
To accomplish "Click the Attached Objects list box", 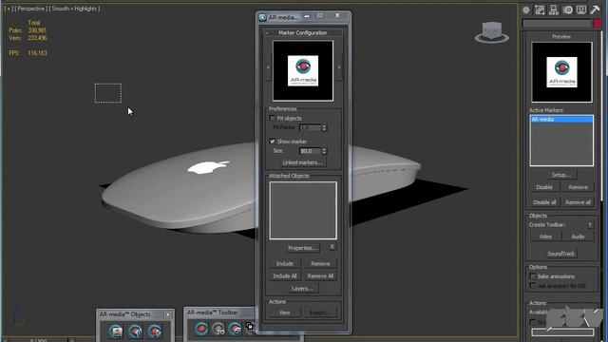I will 303,210.
